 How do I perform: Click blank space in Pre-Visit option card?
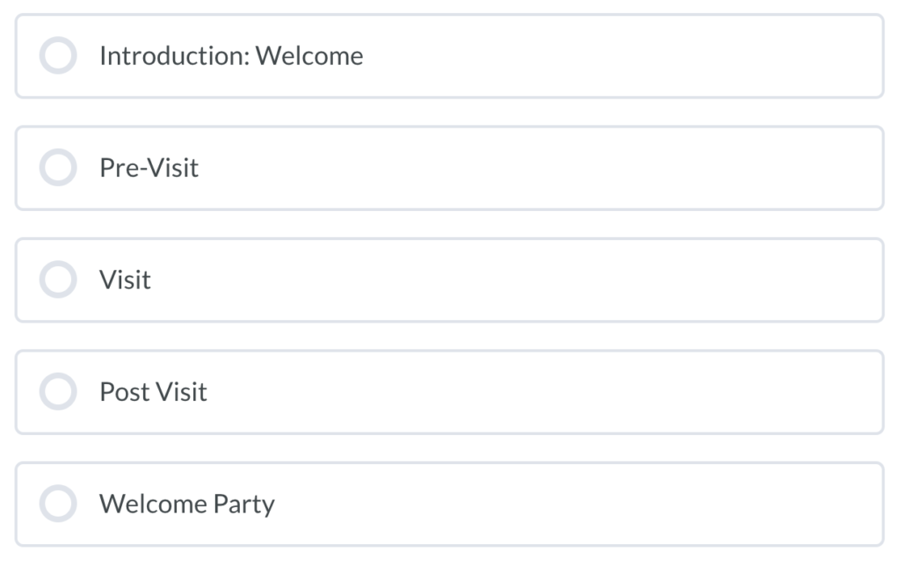coord(571,168)
